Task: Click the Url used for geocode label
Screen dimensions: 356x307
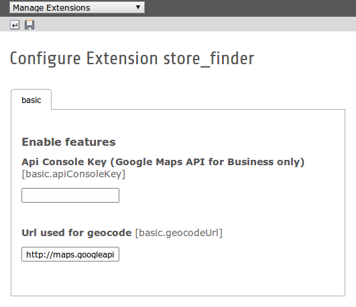Action: click(x=76, y=233)
